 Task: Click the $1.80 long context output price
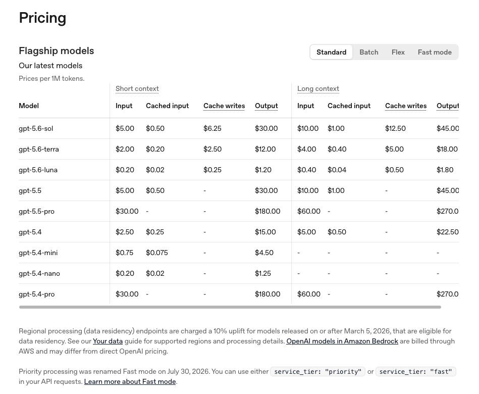tap(445, 170)
